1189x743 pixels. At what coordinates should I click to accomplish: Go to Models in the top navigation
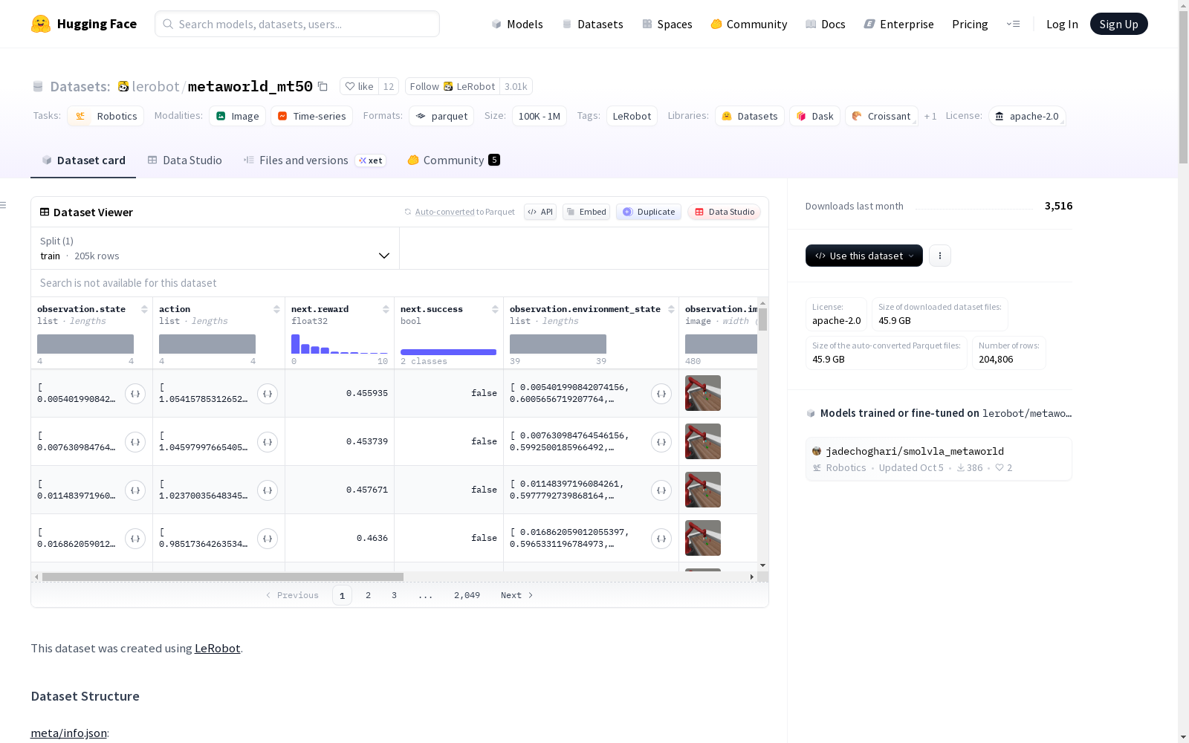coord(517,24)
